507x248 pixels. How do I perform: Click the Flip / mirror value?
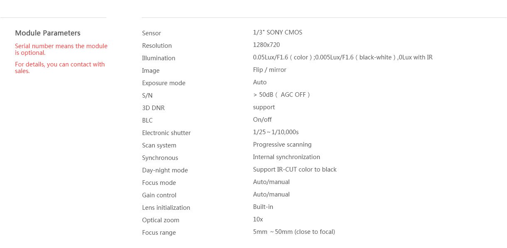click(x=270, y=70)
